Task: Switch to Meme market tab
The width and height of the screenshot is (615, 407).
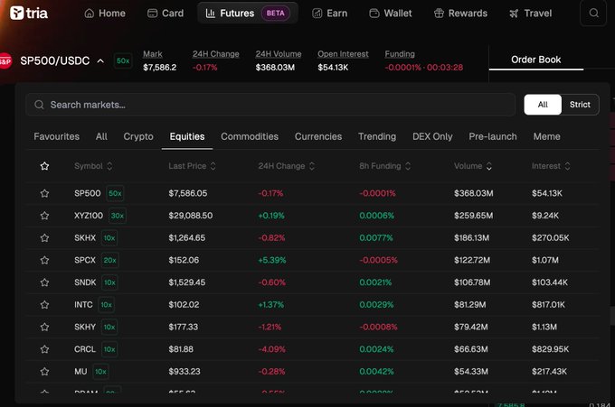Action: point(546,136)
